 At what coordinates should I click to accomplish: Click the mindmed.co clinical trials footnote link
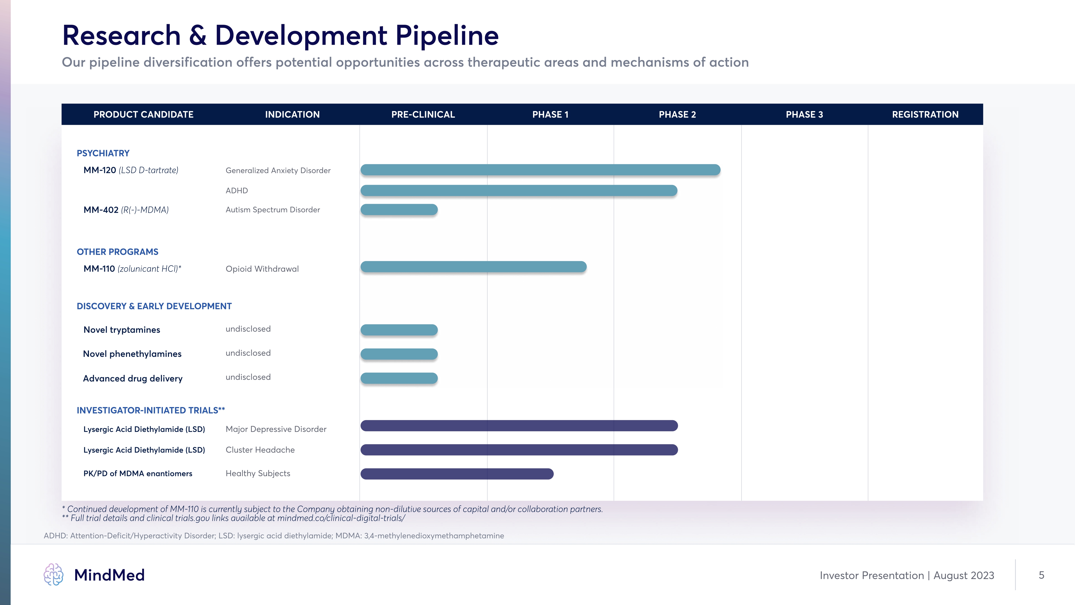(x=341, y=518)
